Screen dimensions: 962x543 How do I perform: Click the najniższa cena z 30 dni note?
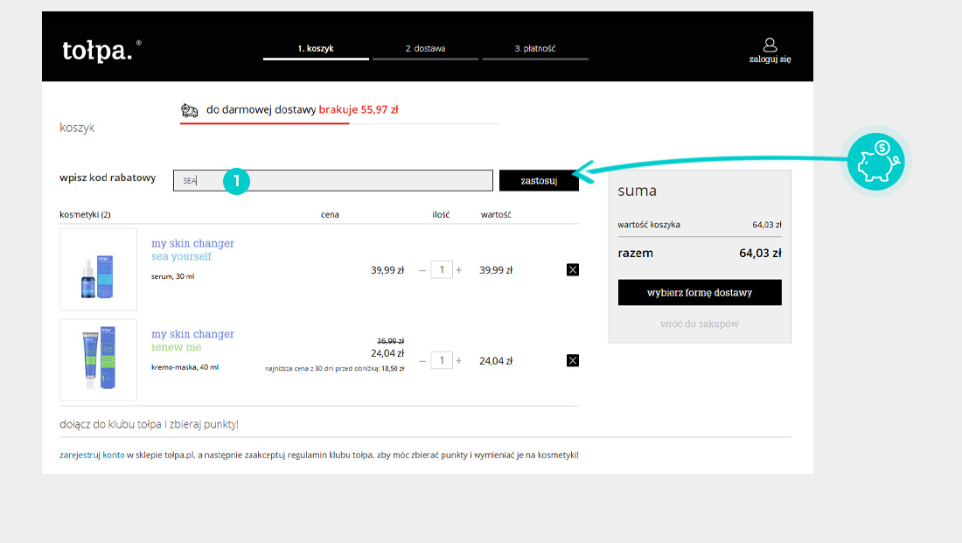(335, 369)
